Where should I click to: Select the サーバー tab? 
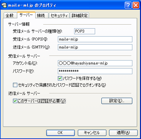click(26, 15)
